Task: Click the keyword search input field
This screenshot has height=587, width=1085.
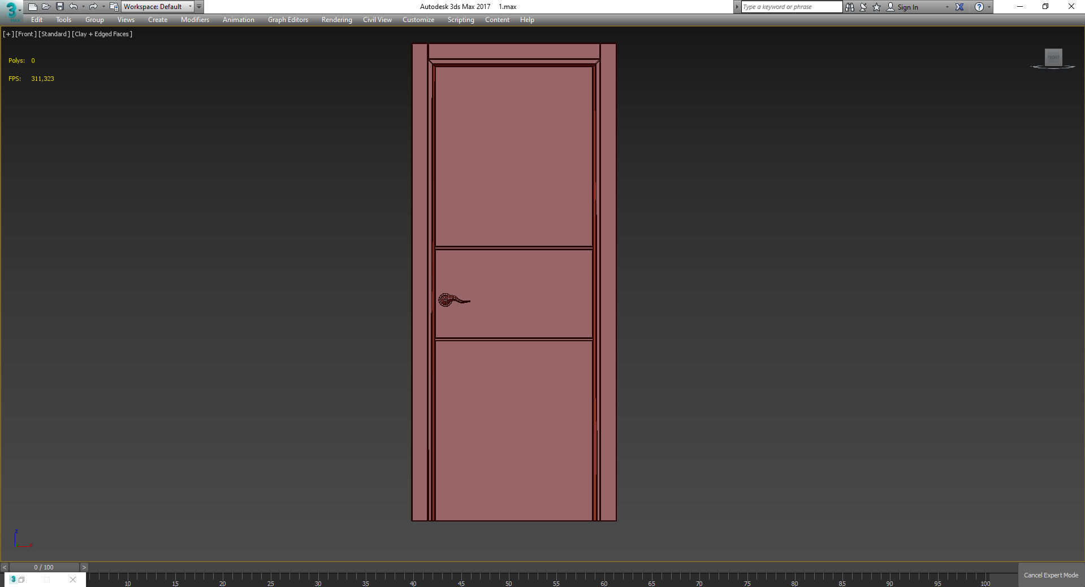Action: click(792, 7)
